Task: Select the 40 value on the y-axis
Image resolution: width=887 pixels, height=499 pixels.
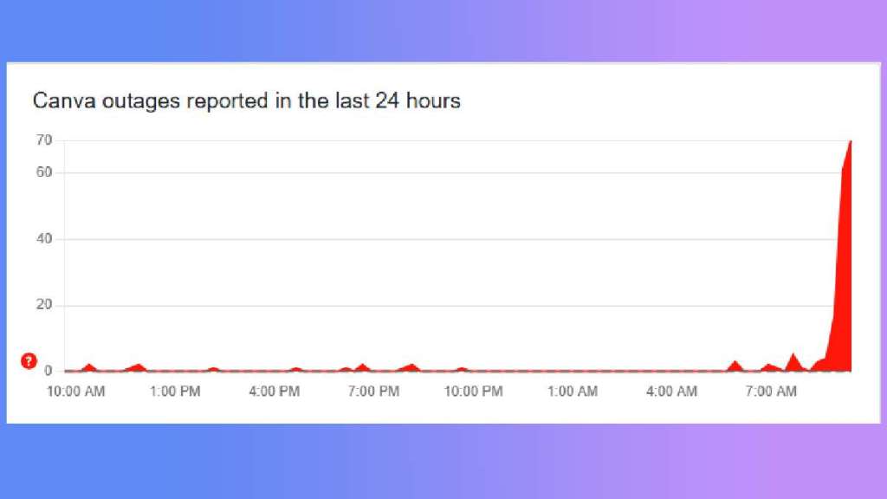Action: [x=44, y=239]
